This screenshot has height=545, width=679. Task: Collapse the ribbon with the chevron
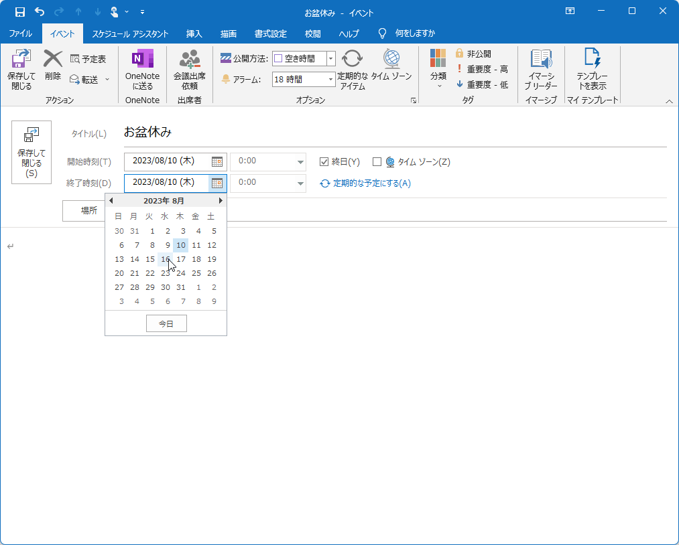click(x=669, y=101)
